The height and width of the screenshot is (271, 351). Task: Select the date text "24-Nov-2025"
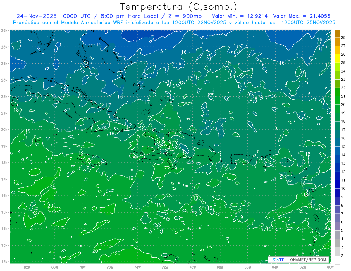click(36, 16)
